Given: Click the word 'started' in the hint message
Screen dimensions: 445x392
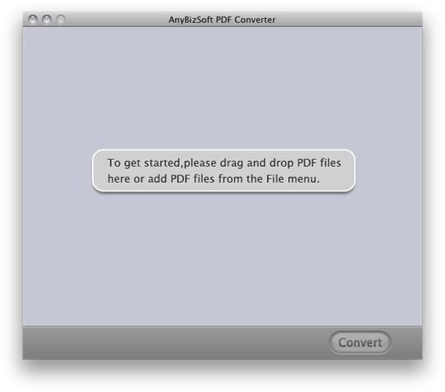Looking at the screenshot, I should click(x=162, y=163).
